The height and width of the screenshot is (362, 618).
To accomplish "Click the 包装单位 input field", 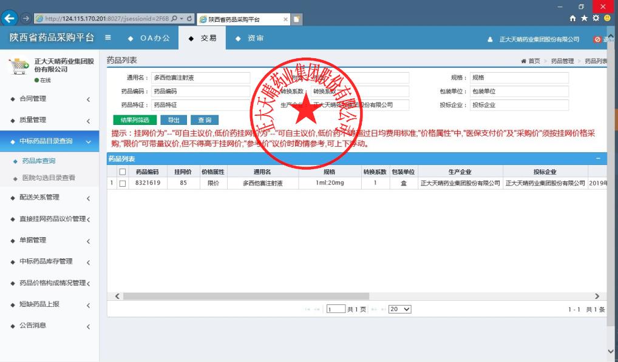I will [519, 92].
